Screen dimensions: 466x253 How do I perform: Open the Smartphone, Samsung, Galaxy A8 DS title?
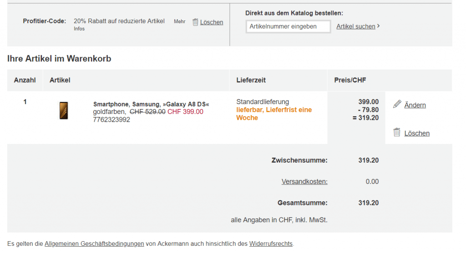point(151,104)
